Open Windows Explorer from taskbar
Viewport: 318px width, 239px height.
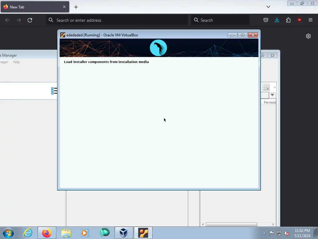(66, 233)
